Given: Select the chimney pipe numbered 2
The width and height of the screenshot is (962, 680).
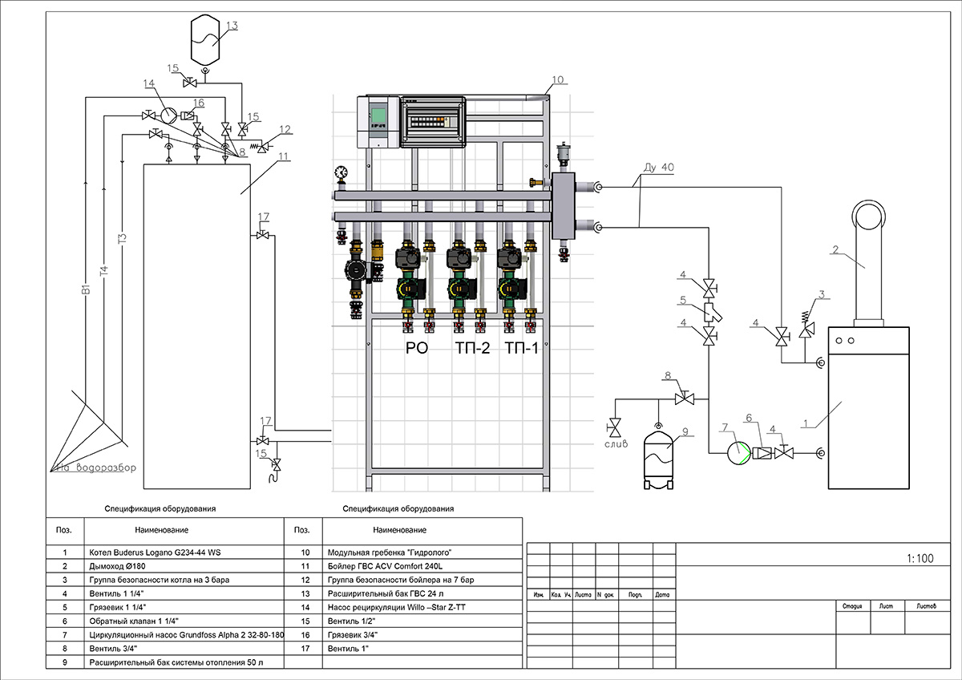Looking at the screenshot, I should (867, 257).
